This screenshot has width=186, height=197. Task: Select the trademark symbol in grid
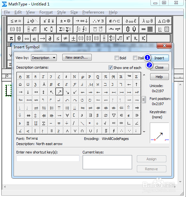click(x=129, y=76)
